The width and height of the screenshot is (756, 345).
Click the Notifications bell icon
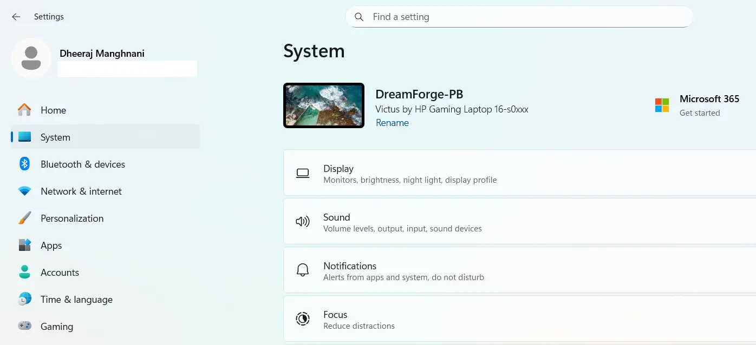(303, 270)
